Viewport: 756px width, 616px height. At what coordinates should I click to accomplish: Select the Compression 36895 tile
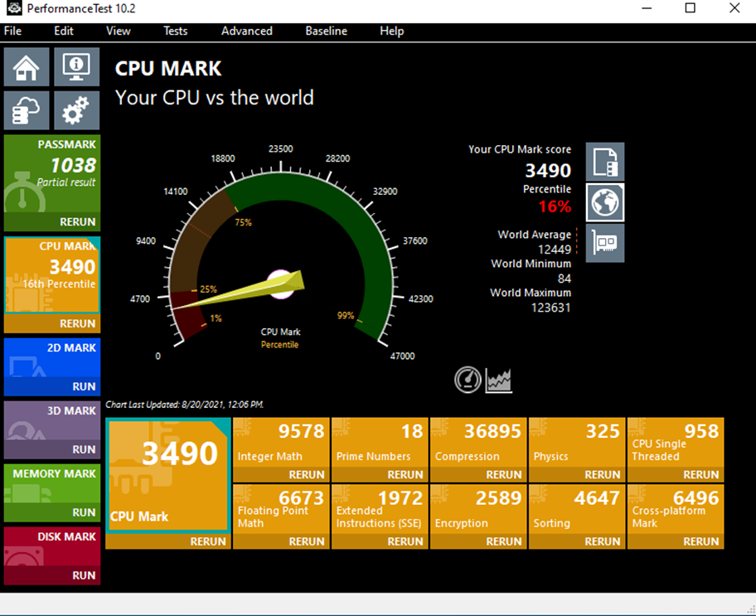[x=478, y=443]
